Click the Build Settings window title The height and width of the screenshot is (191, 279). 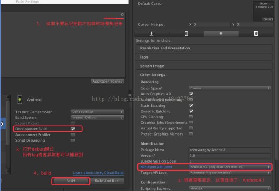[27, 2]
